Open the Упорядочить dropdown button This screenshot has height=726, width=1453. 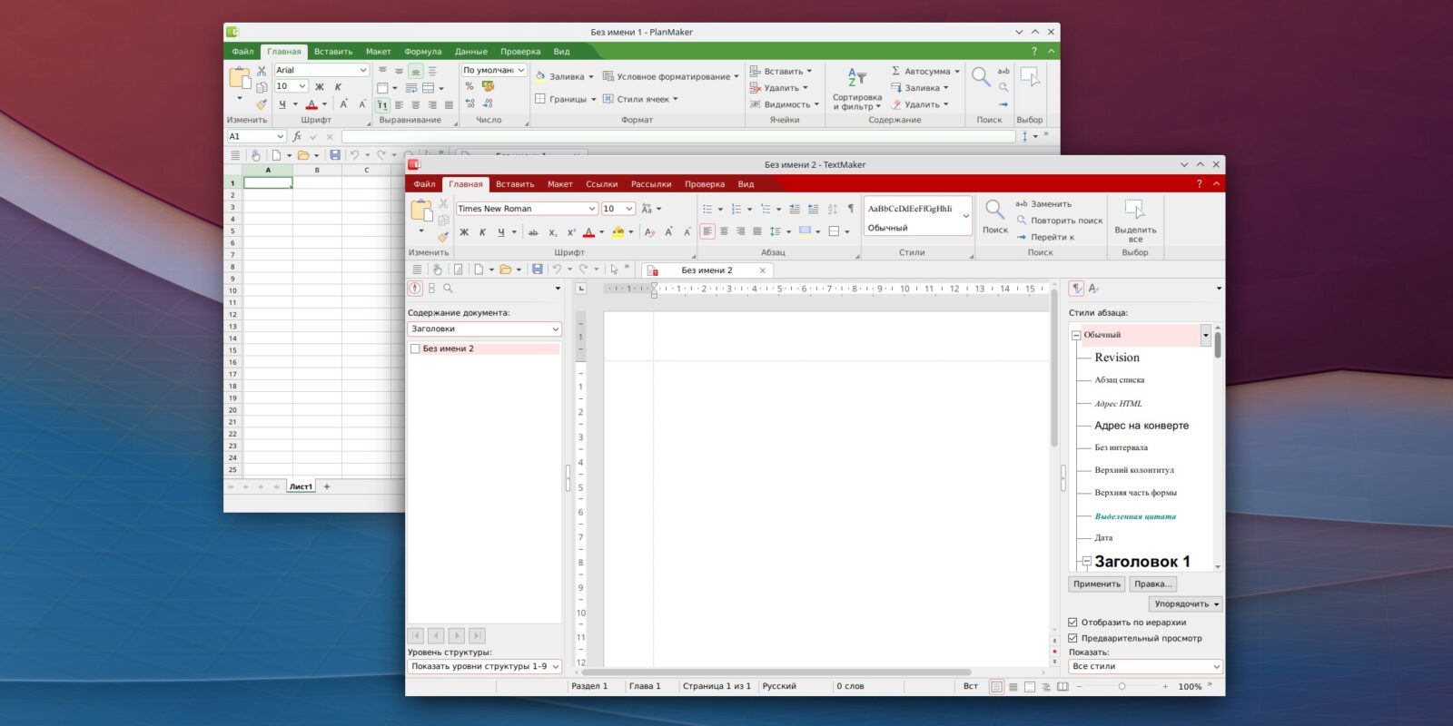(1186, 603)
